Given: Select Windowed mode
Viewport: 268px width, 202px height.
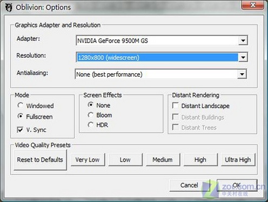Looking at the screenshot, I should [x=36, y=106].
